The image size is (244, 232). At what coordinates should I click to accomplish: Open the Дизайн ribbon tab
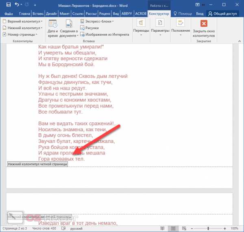[x=51, y=14]
